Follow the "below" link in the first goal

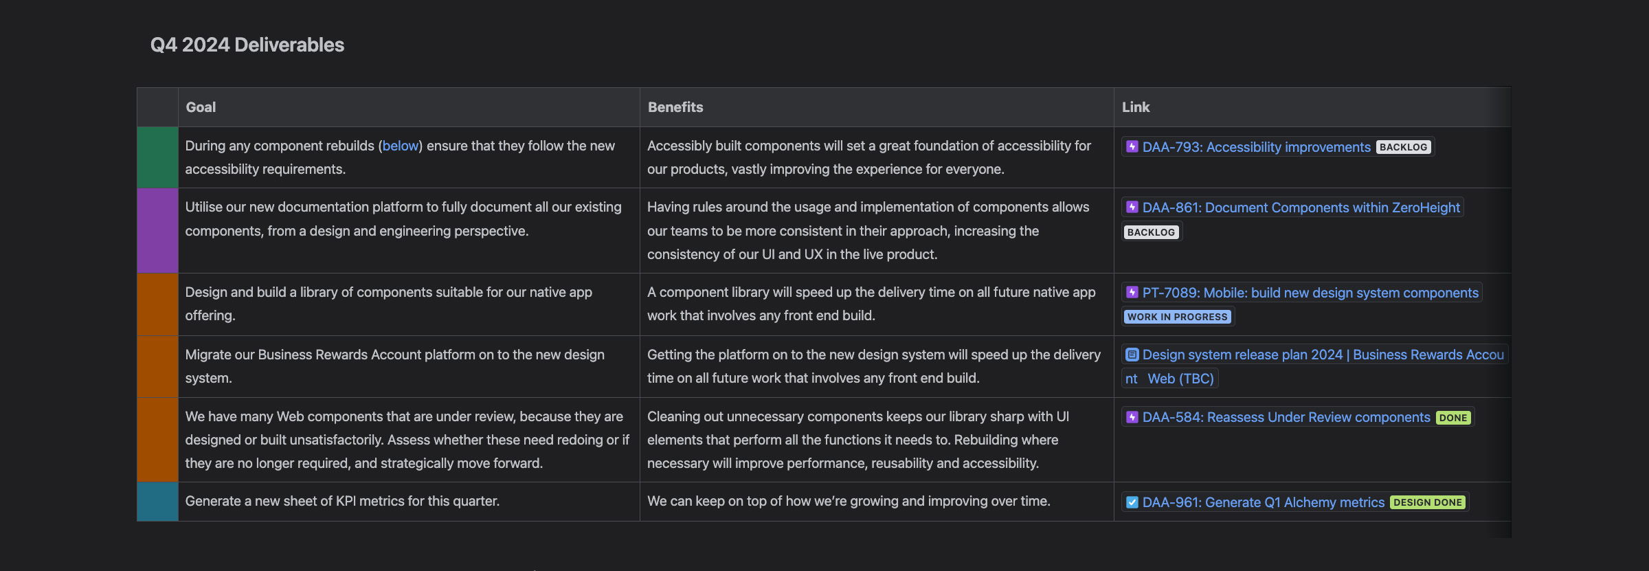pyautogui.click(x=401, y=146)
